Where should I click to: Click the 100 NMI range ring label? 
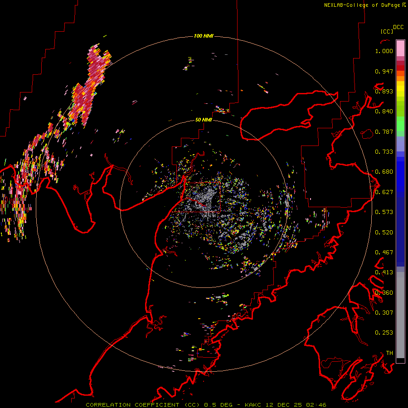pyautogui.click(x=204, y=36)
